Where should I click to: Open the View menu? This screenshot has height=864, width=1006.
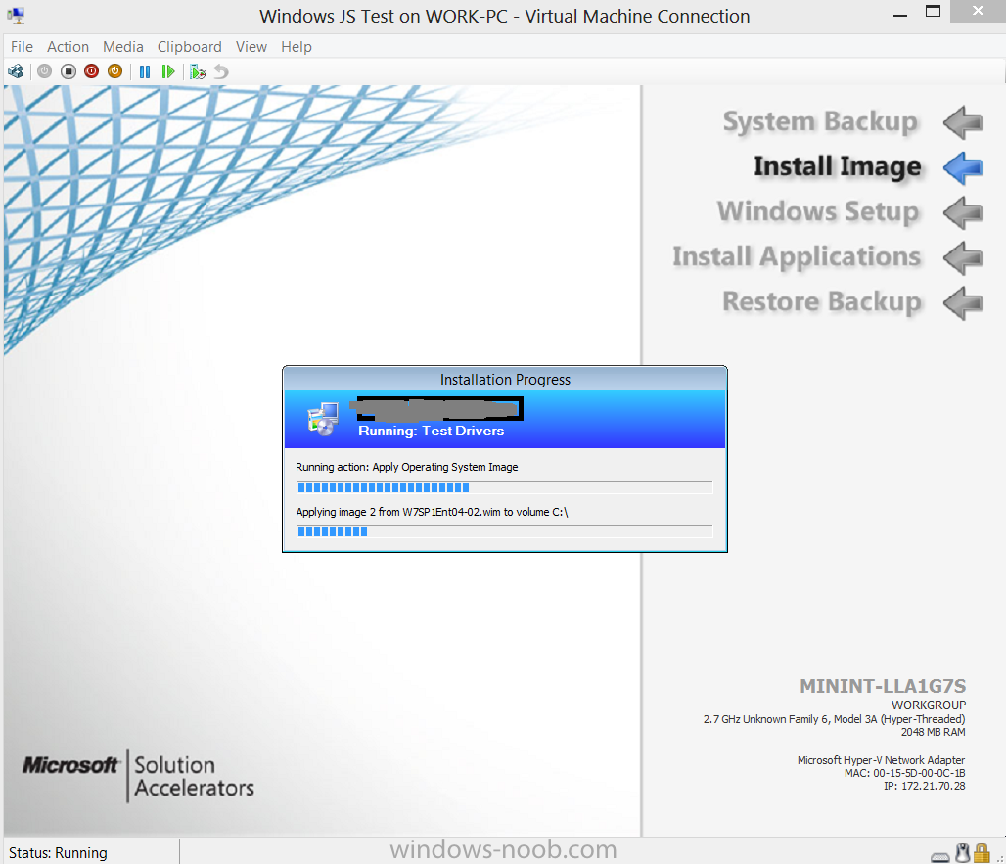tap(251, 47)
